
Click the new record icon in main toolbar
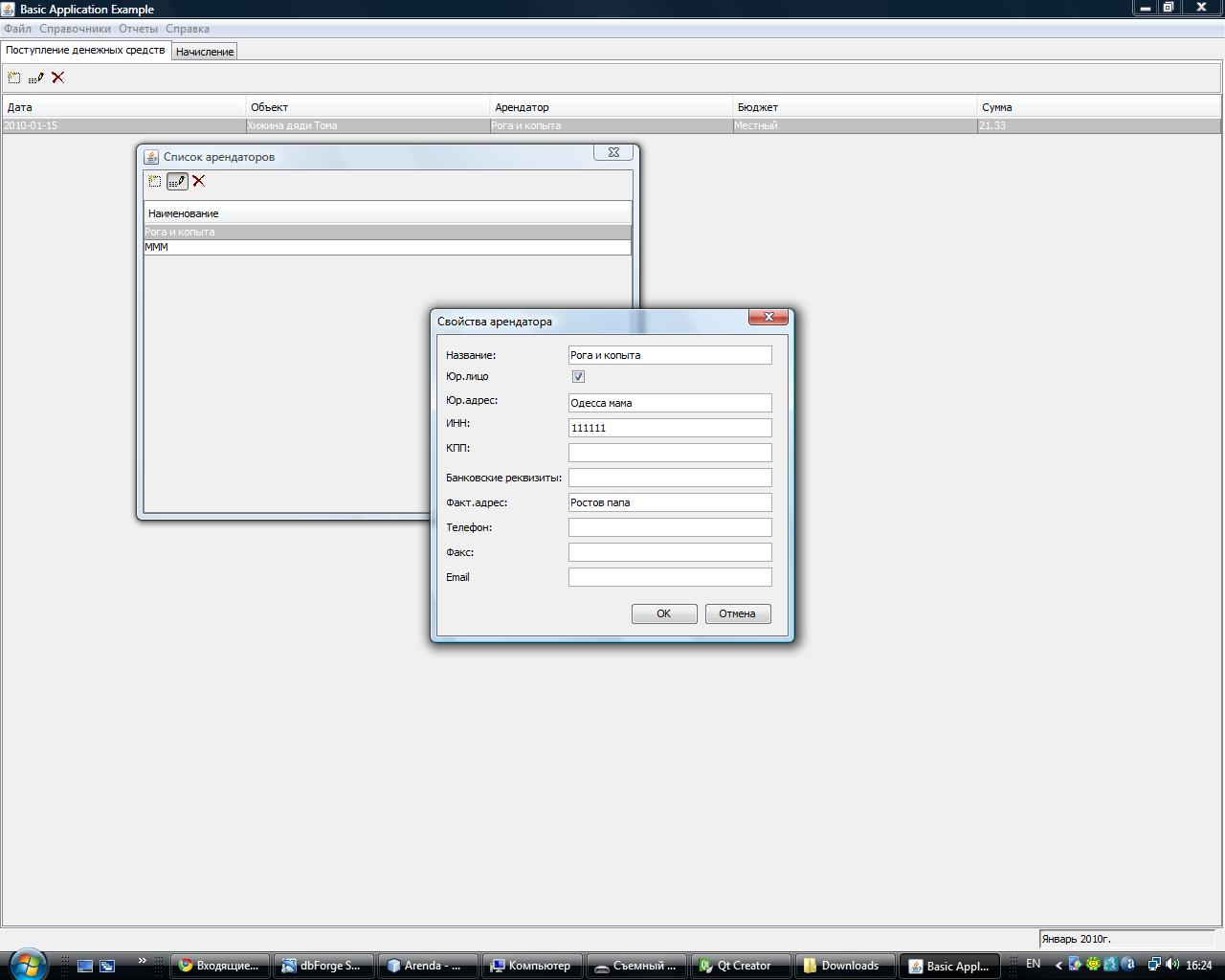(x=14, y=78)
